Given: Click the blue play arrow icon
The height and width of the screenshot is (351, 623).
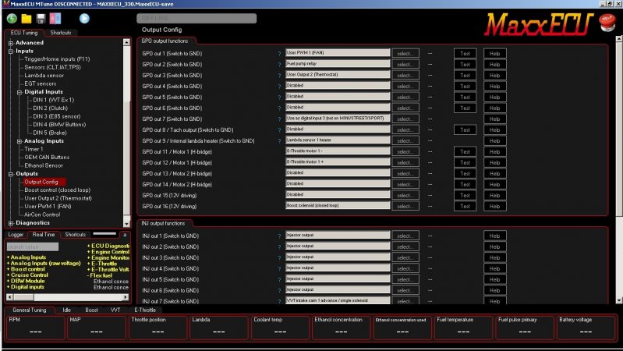Looking at the screenshot, I should pos(84,18).
